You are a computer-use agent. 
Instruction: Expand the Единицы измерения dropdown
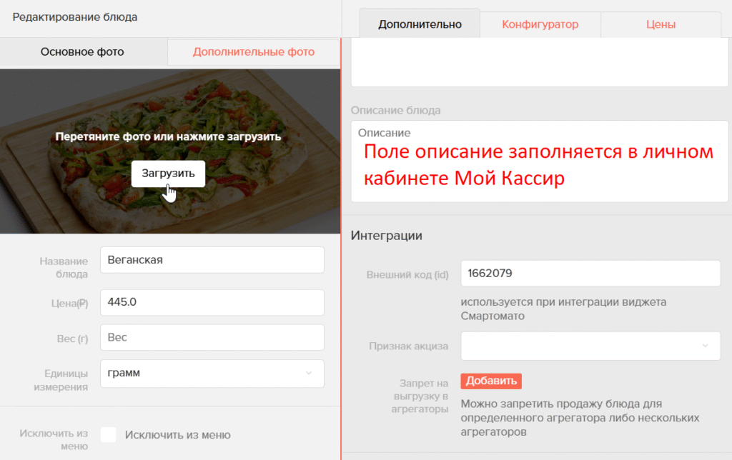(212, 374)
